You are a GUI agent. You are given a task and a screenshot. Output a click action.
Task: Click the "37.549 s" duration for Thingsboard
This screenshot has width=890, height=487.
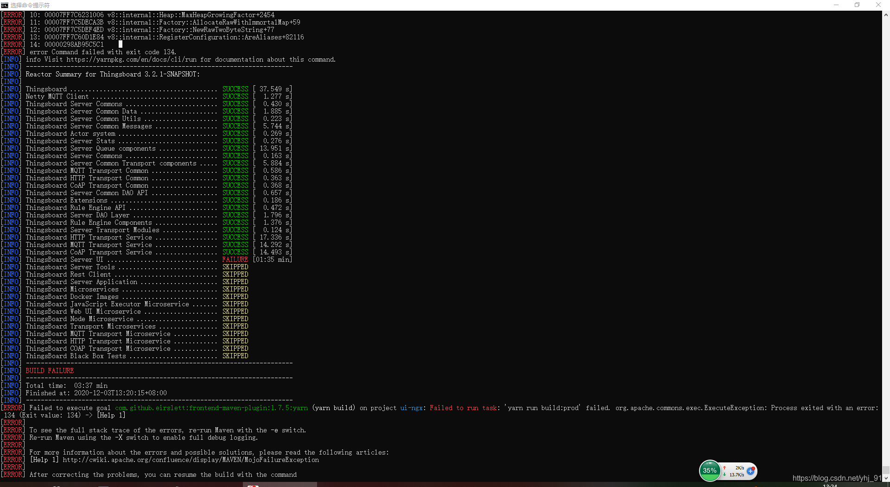pos(274,89)
